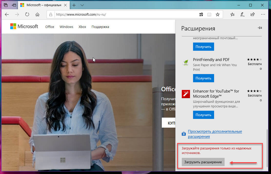The height and width of the screenshot is (174, 271).
Task: Click the PrintFriendly and PDF extension icon
Action: tap(186, 63)
